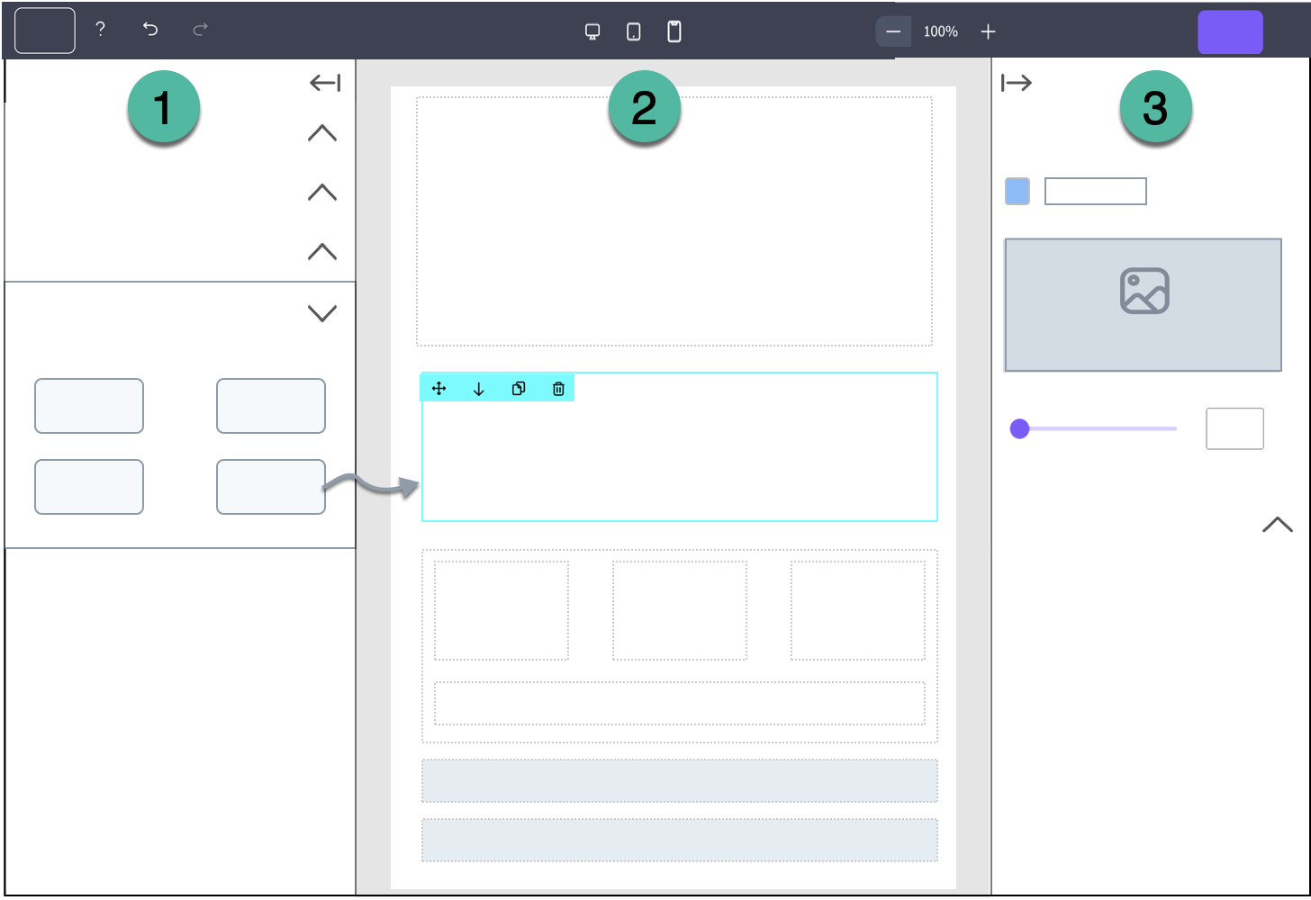Switch to tablet preview mode
The height and width of the screenshot is (900, 1311).
pyautogui.click(x=634, y=31)
